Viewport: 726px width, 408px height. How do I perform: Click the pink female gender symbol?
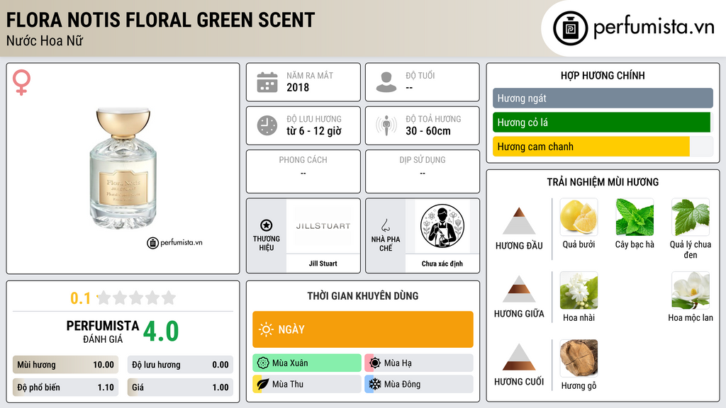pyautogui.click(x=21, y=82)
